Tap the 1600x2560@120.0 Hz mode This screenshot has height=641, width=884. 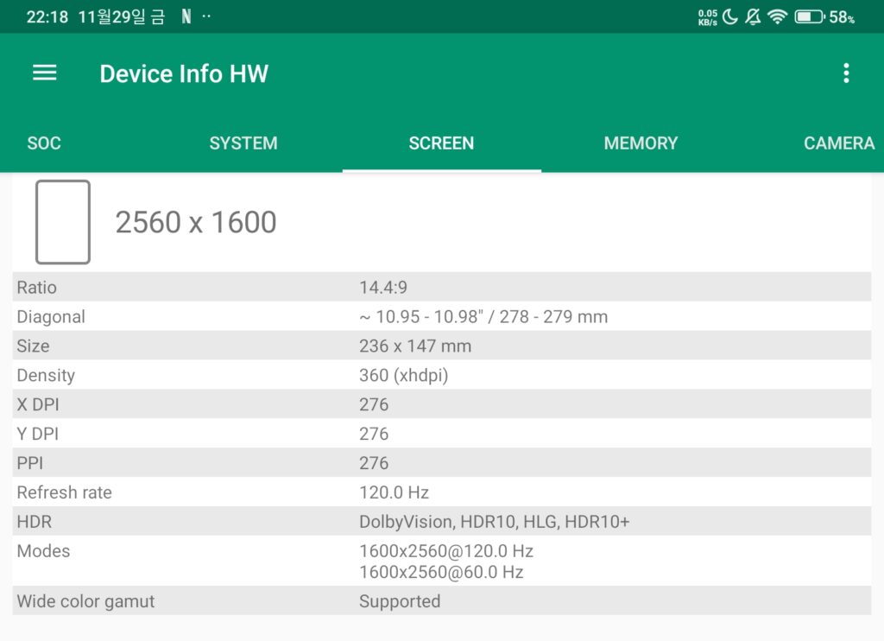click(446, 550)
